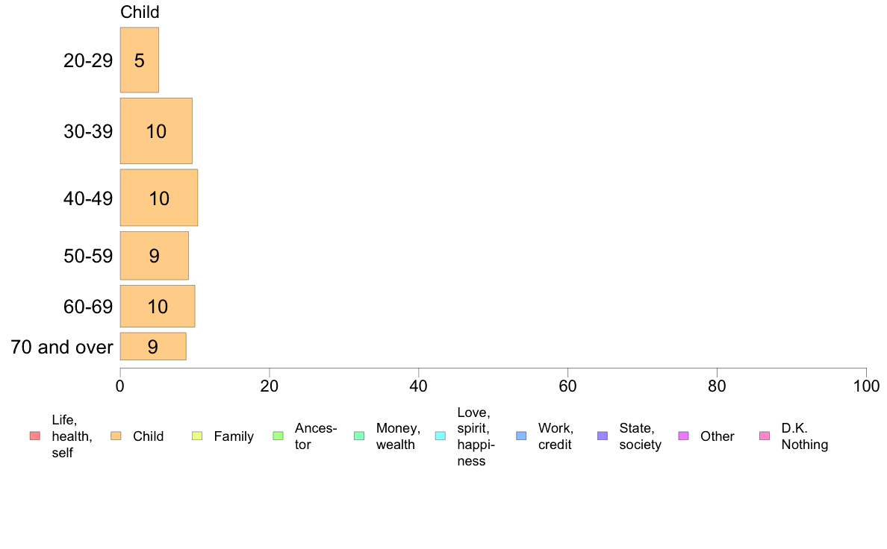
Task: Click the Child legend color swatch
Action: [x=116, y=436]
